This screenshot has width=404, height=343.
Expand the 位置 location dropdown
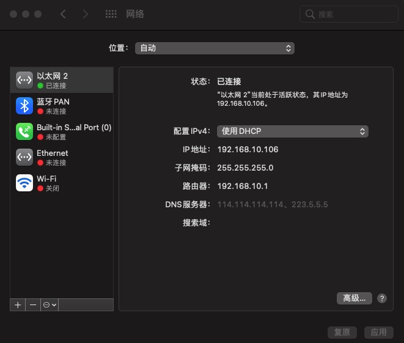point(215,48)
